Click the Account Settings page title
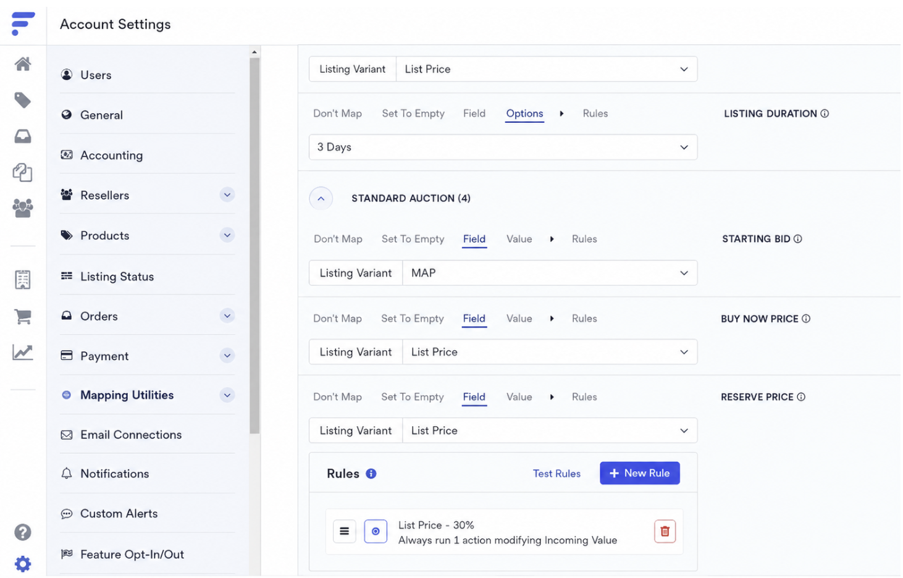The image size is (903, 578). [x=115, y=24]
